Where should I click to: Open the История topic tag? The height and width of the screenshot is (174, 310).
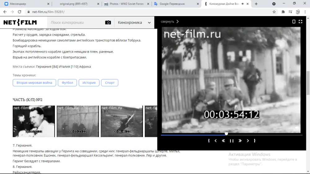click(89, 83)
